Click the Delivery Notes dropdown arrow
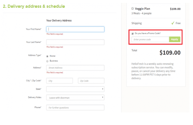 pos(102,97)
